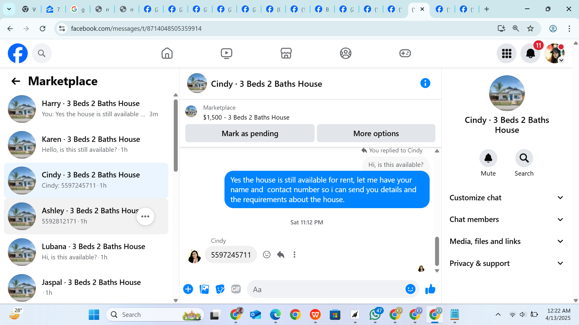Open more options for message 5597245711

(x=294, y=255)
